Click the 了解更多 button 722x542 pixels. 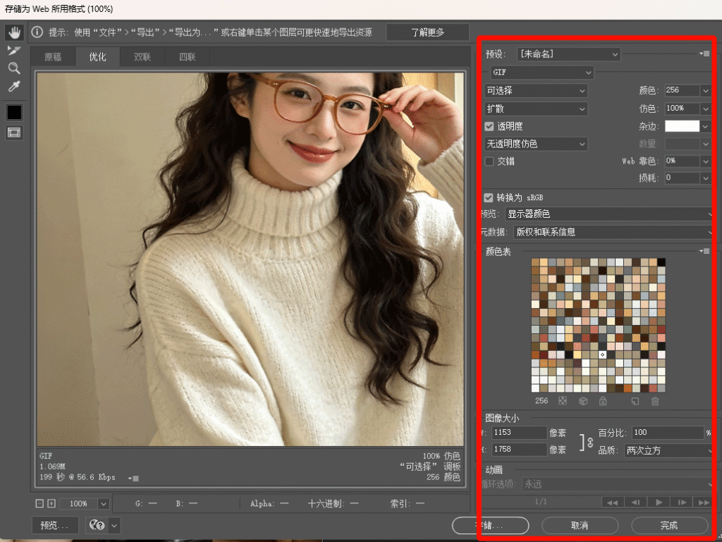[x=427, y=32]
